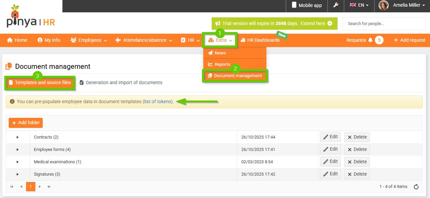This screenshot has height=198, width=430.
Task: Click the Employee forms (4) folder name
Action: [52, 150]
